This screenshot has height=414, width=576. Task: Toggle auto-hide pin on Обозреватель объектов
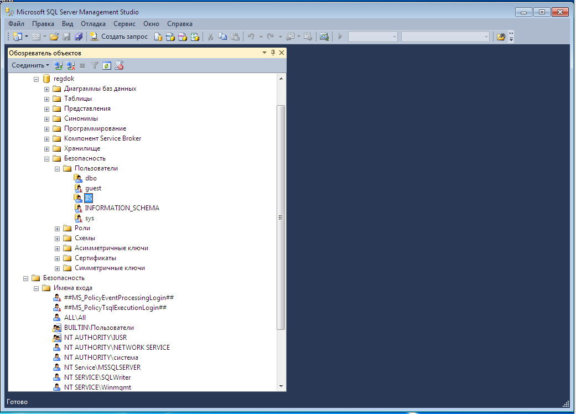273,53
